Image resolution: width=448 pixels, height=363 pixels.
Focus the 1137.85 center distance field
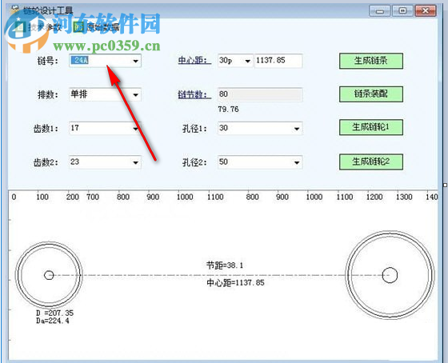[278, 61]
